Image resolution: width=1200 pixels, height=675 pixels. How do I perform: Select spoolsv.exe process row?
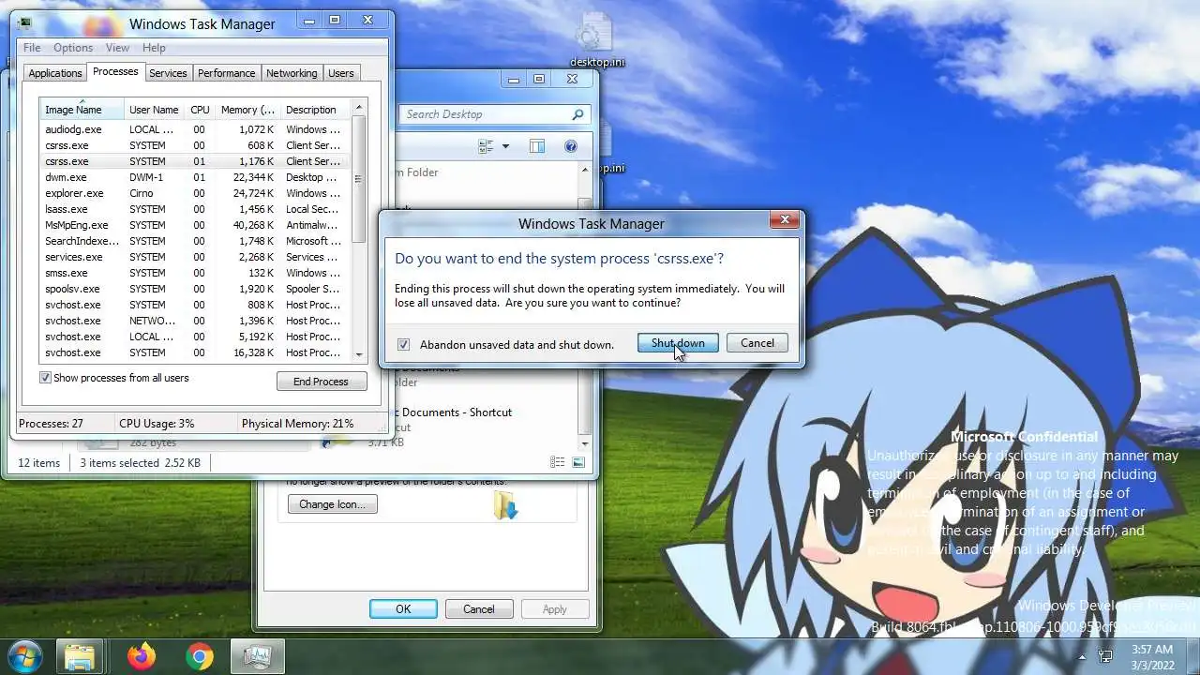click(196, 289)
